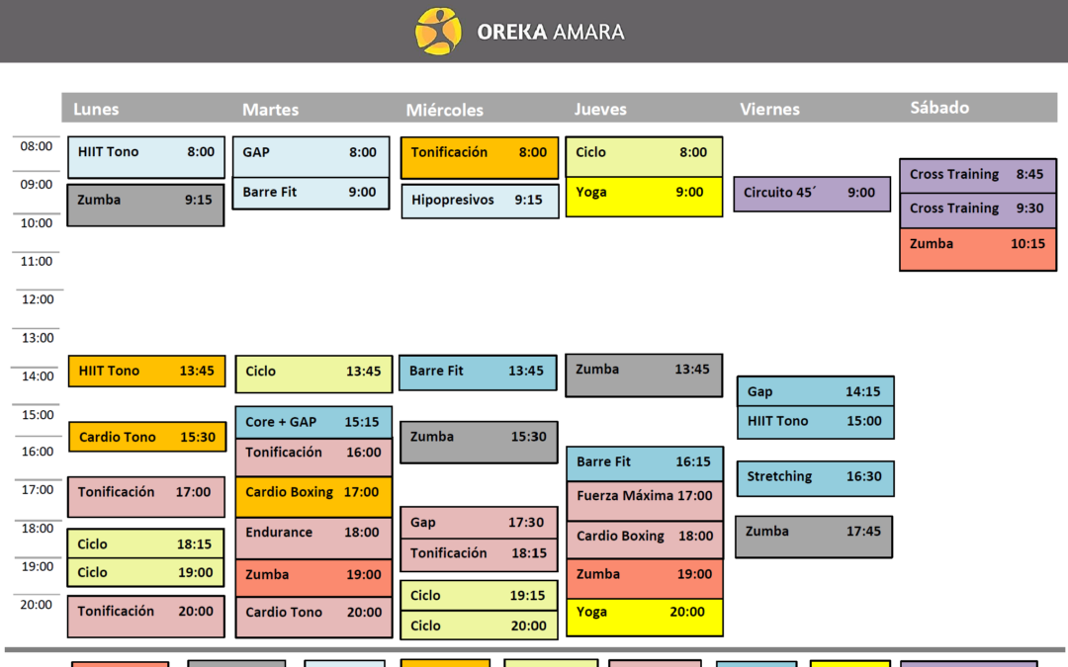Open Circuito 45´ 9:00 class
The height and width of the screenshot is (667, 1068).
pyautogui.click(x=812, y=194)
